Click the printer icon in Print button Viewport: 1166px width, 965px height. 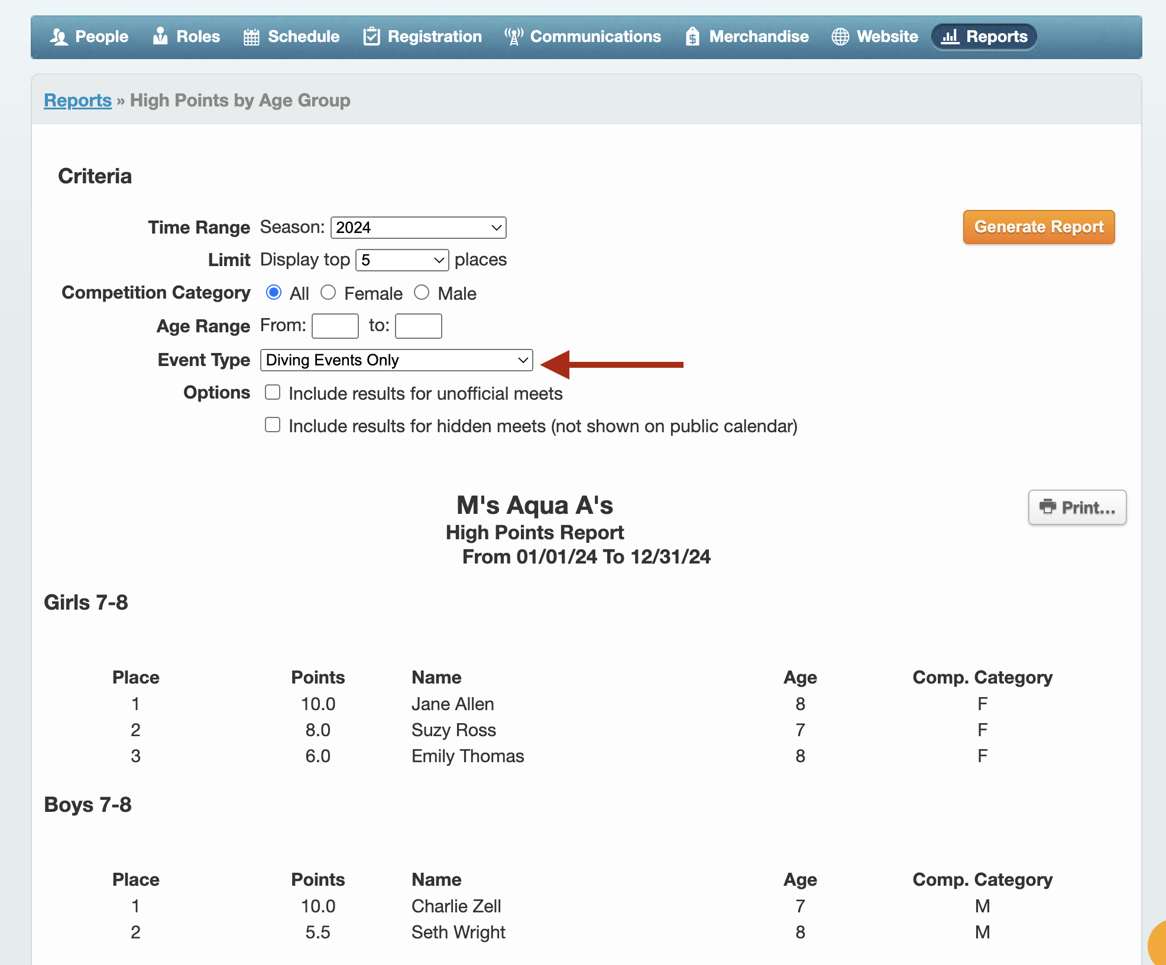[1048, 507]
